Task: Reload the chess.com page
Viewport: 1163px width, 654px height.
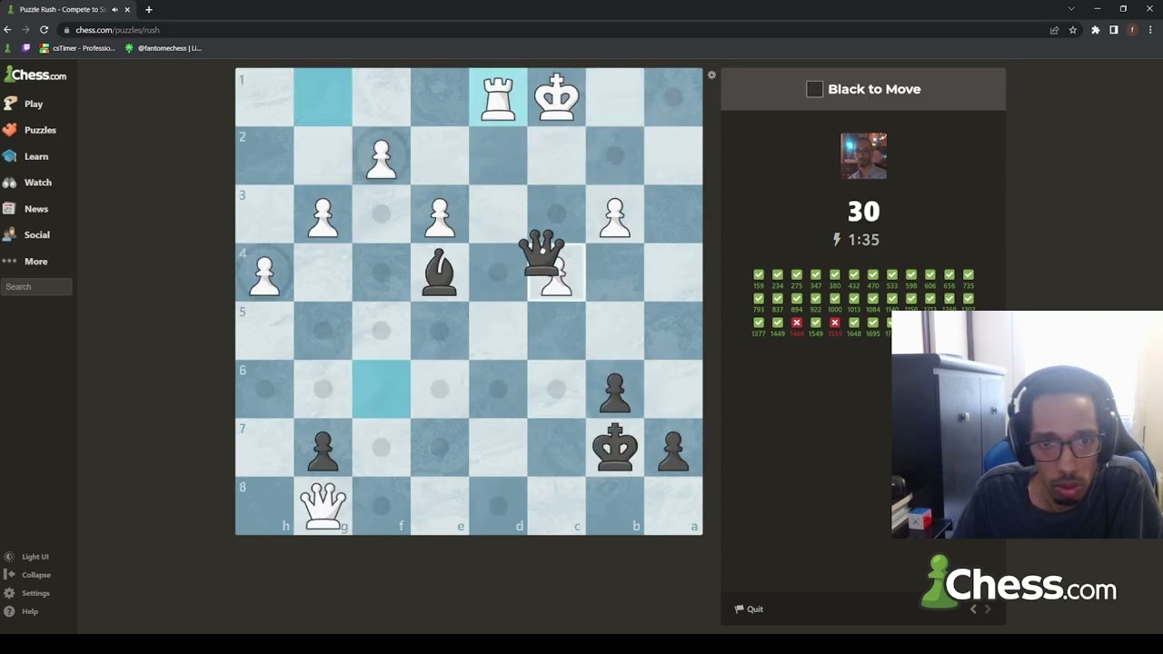Action: 44,30
